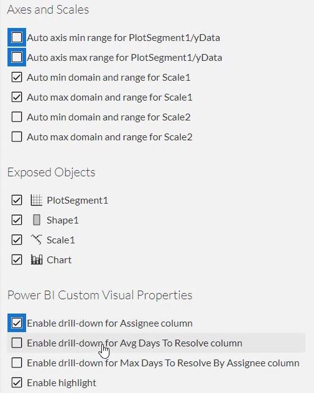Enable auto axis max range for PlotSegment1/yData

[x=17, y=57]
